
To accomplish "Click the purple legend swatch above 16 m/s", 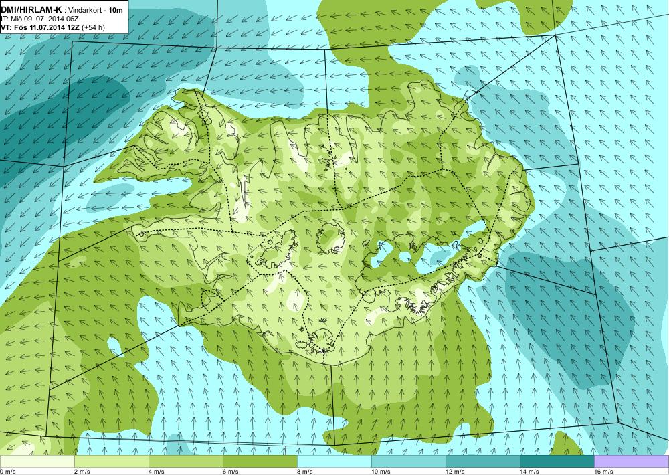I will (x=632, y=462).
